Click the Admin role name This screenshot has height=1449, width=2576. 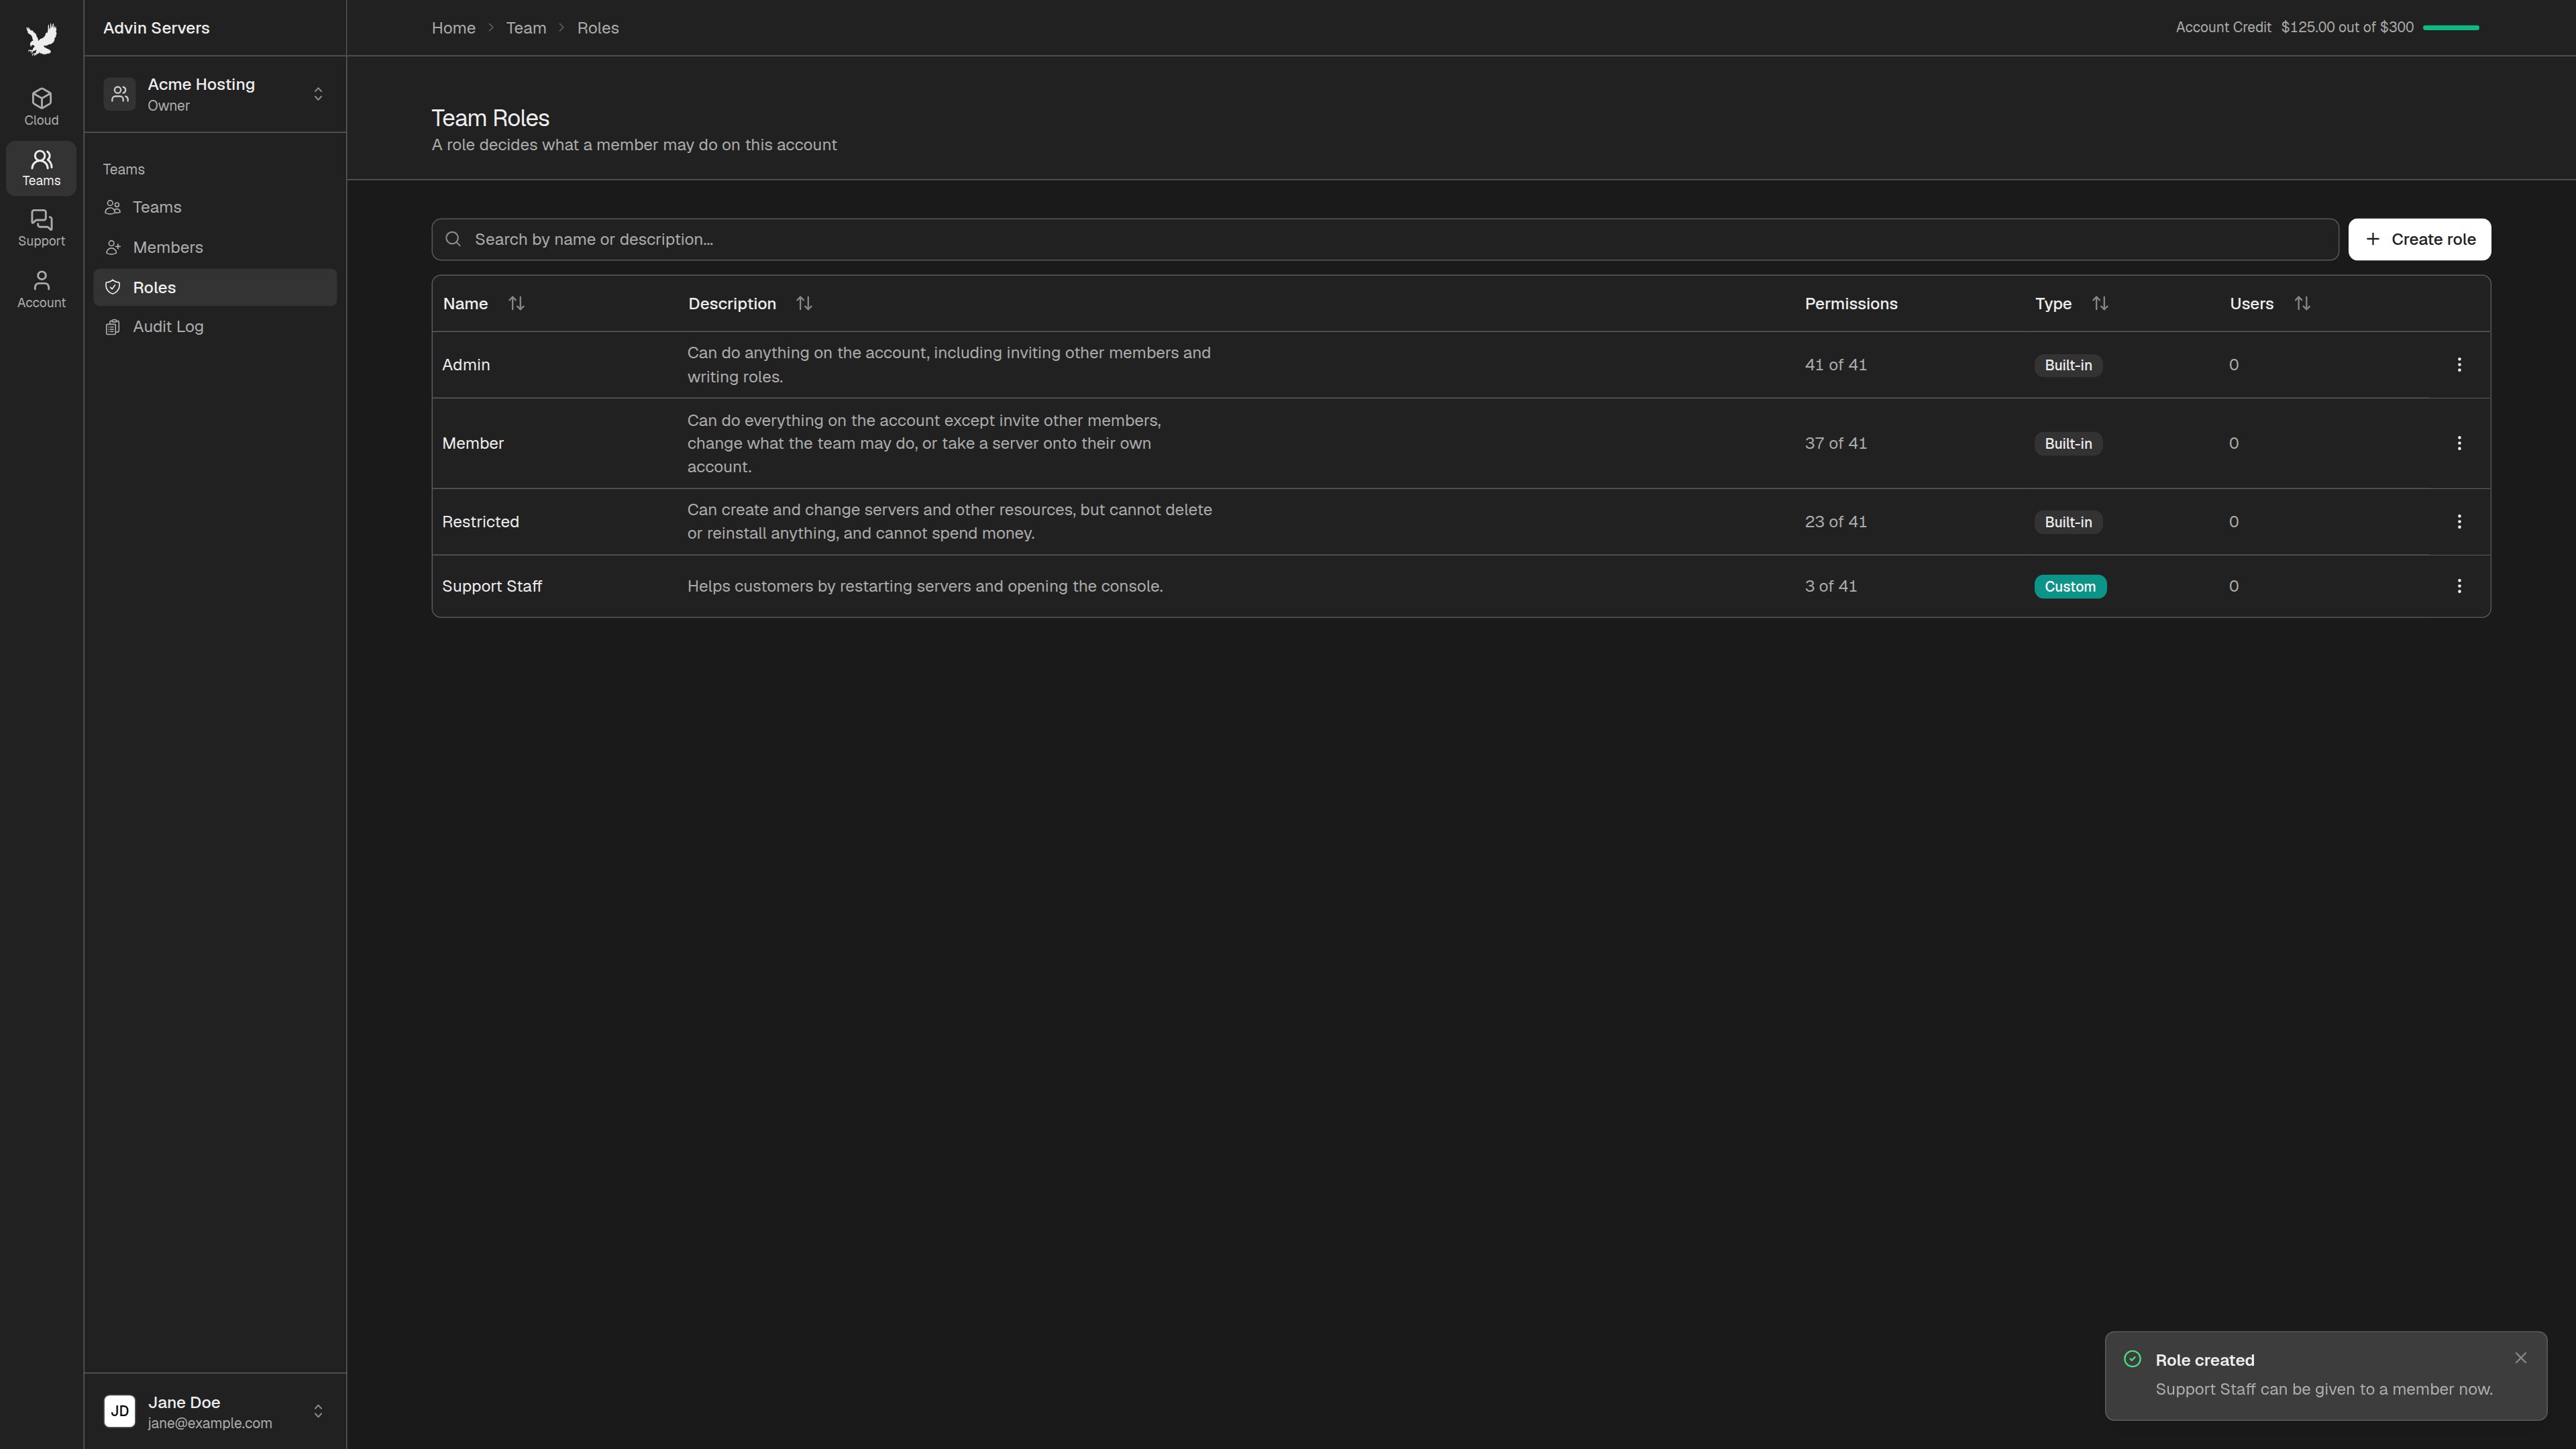466,365
